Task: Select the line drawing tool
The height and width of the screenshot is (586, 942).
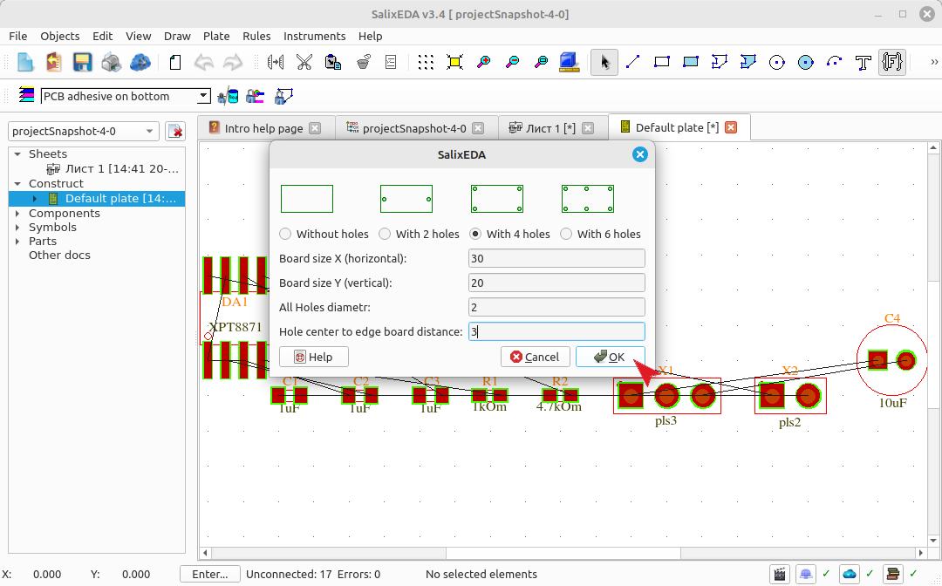Action: 632,62
